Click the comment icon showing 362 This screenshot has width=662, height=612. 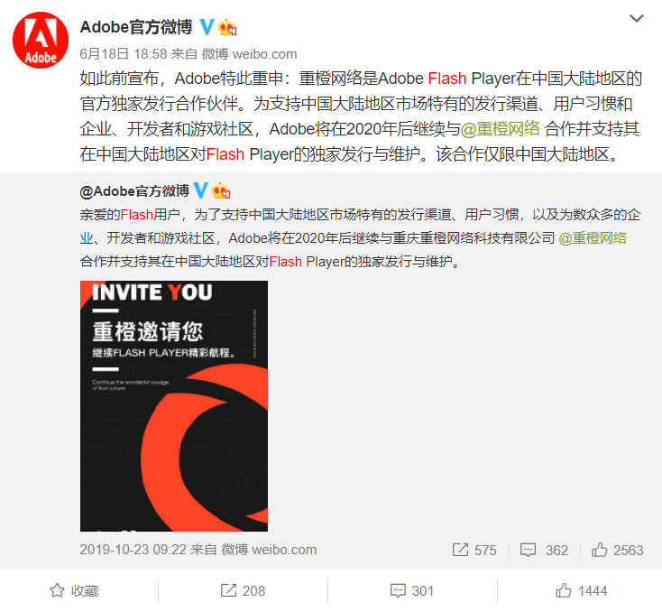[544, 550]
